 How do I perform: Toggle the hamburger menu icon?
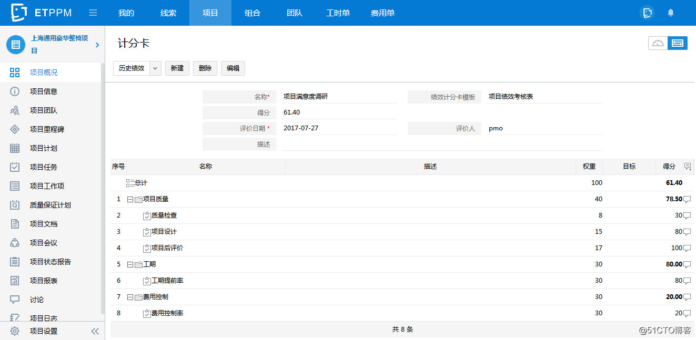tap(93, 13)
